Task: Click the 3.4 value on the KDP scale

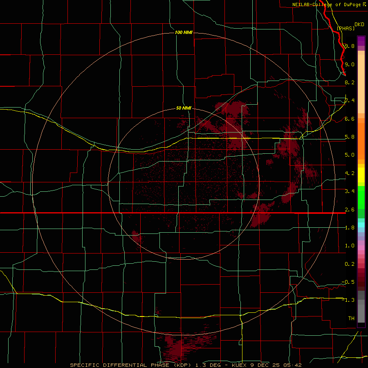Action: pyautogui.click(x=350, y=191)
